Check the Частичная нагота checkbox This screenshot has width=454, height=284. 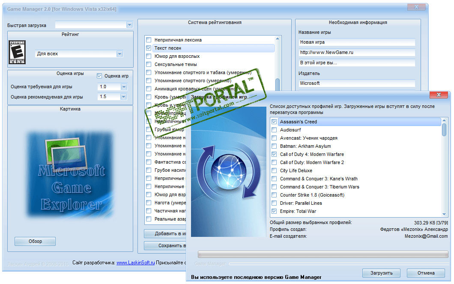tap(149, 211)
